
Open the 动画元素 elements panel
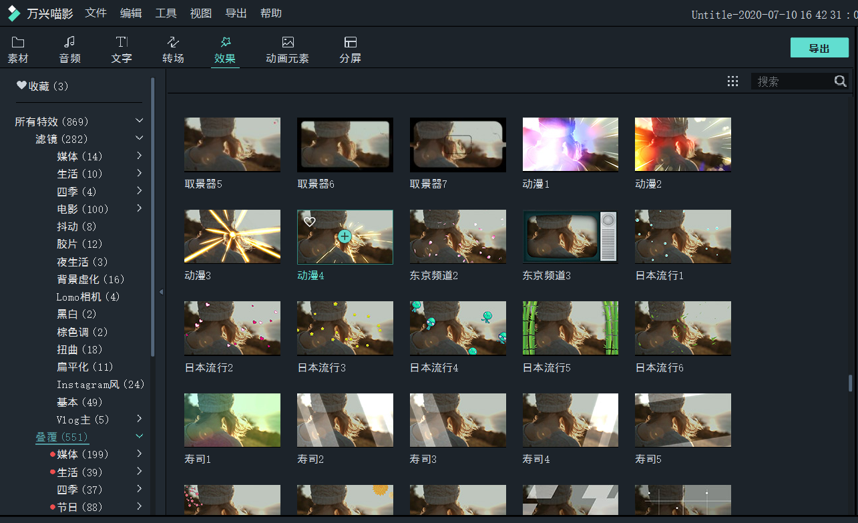(x=287, y=50)
